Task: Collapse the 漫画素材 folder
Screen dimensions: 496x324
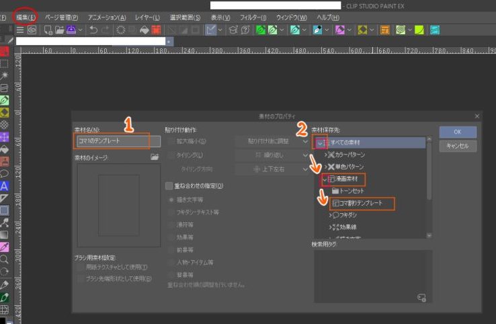Action: tap(325, 179)
